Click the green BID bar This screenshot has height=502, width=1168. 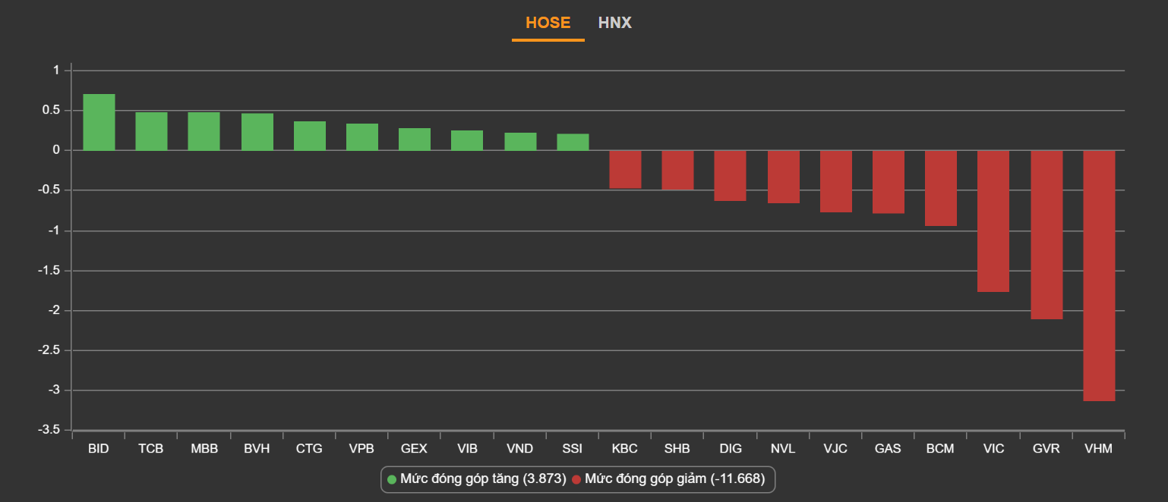tap(99, 122)
